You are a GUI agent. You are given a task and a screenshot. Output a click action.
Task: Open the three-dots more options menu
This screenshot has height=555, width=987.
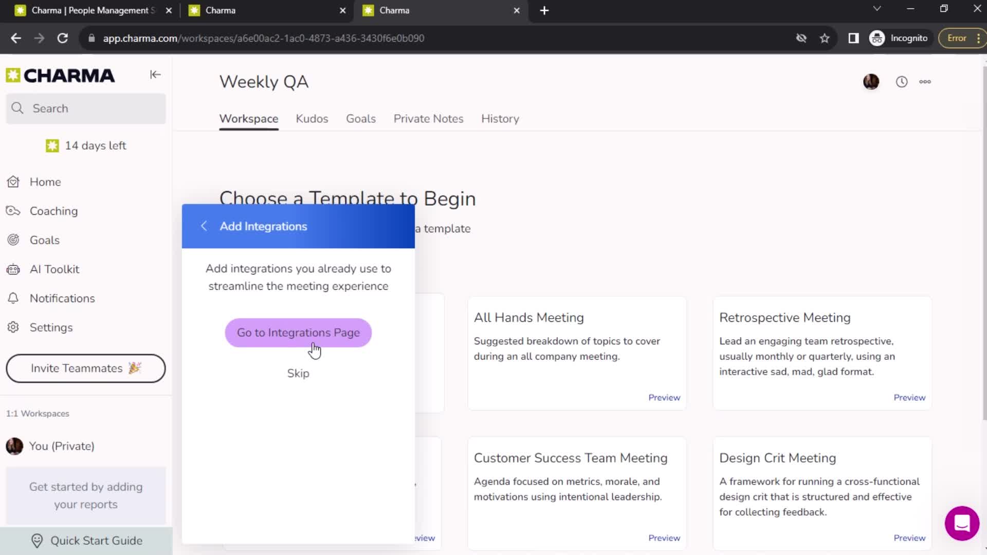(925, 82)
